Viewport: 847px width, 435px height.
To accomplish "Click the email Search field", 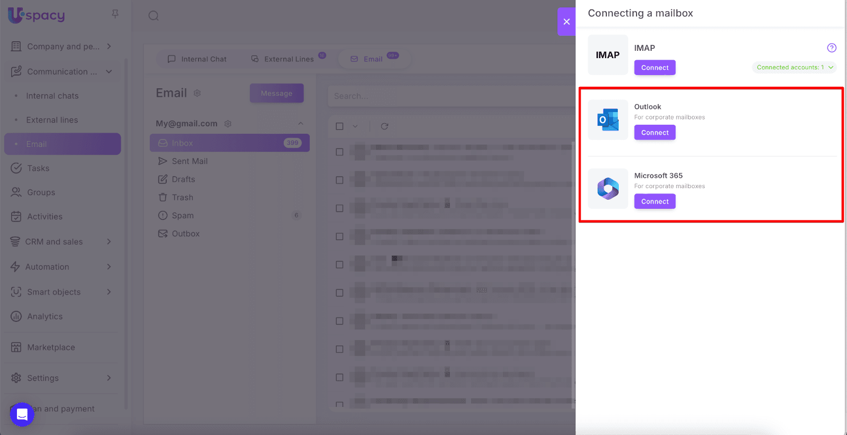I will click(450, 96).
